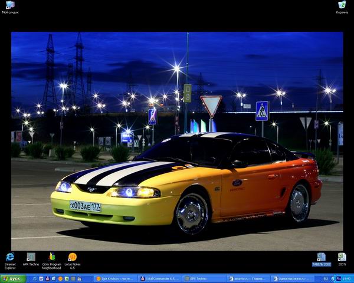Activate the APR Techno taskbar button
The width and height of the screenshot is (354, 283).
click(x=204, y=279)
